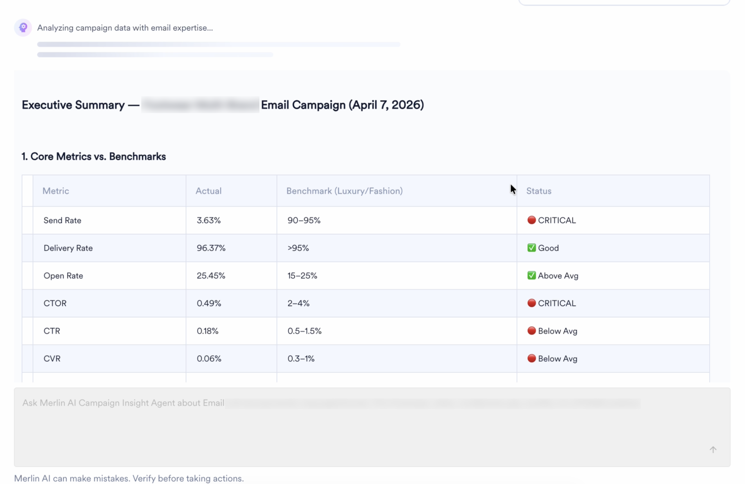
Task: Click green check icon beside Above Avg
Action: [531, 275]
